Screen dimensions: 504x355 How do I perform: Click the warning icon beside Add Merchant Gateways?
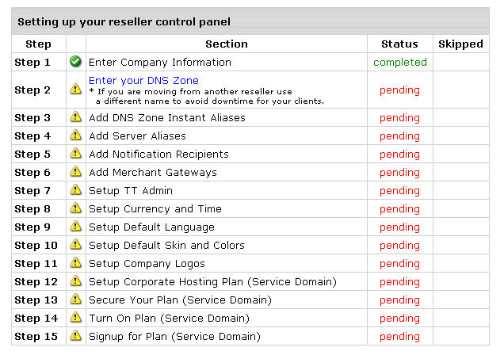coord(75,171)
